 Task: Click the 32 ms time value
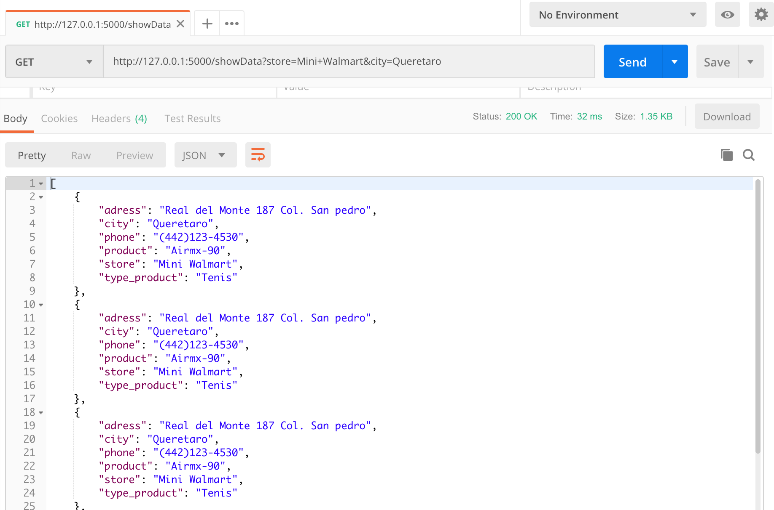[x=589, y=117]
